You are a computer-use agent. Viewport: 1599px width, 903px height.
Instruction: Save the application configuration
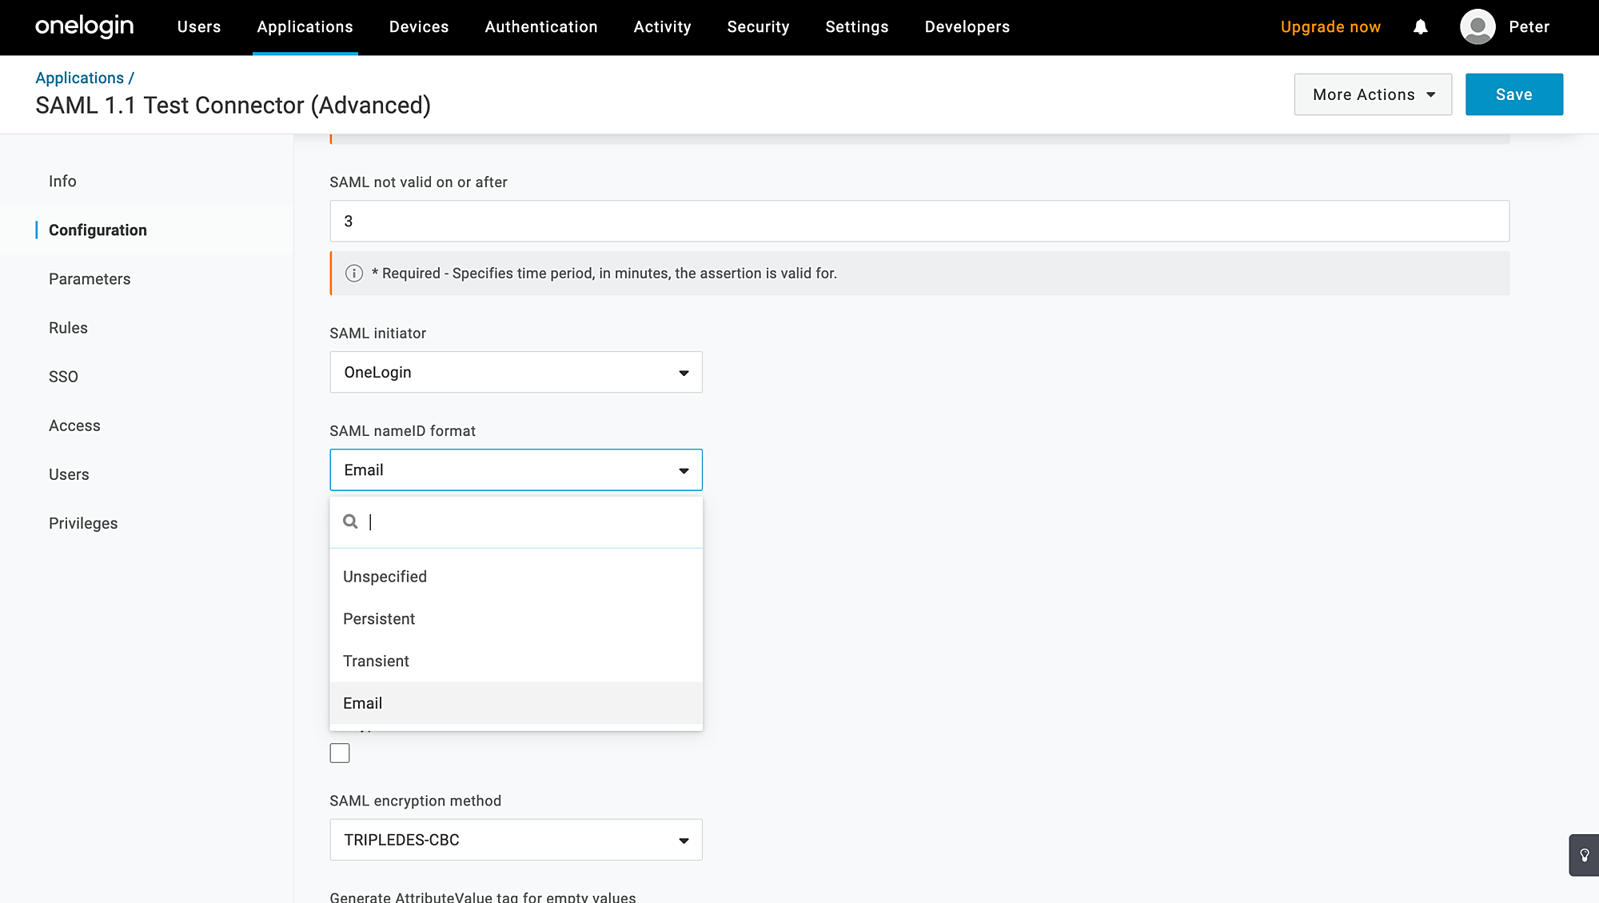[1513, 94]
